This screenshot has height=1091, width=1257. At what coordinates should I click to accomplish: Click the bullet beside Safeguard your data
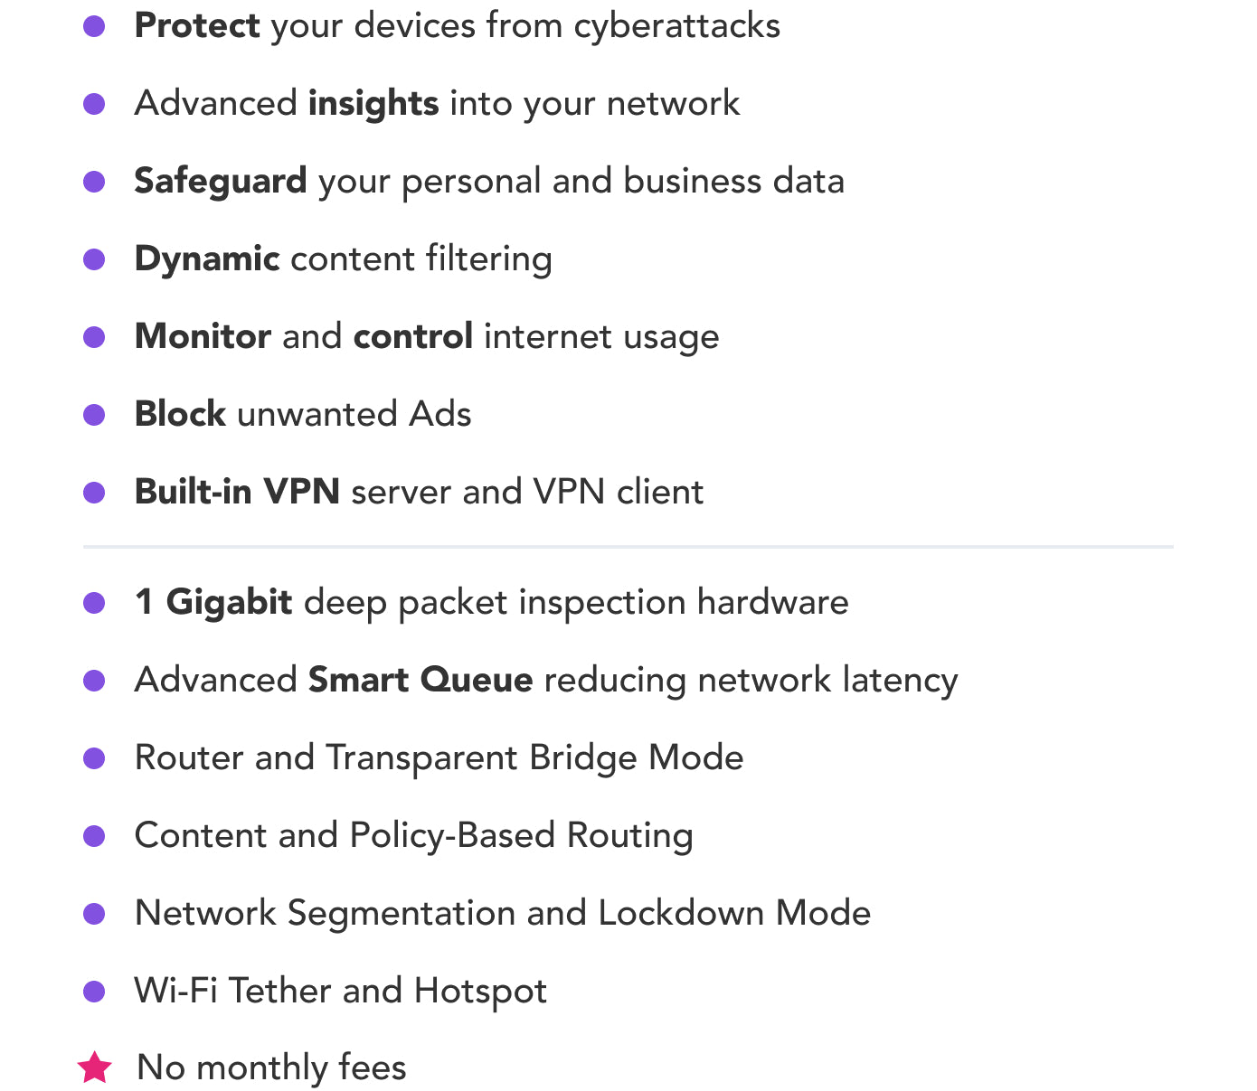click(x=94, y=182)
